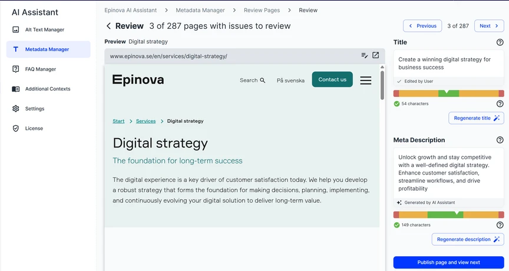
Task: Click the FAQ Manager question icon
Action: (15, 69)
